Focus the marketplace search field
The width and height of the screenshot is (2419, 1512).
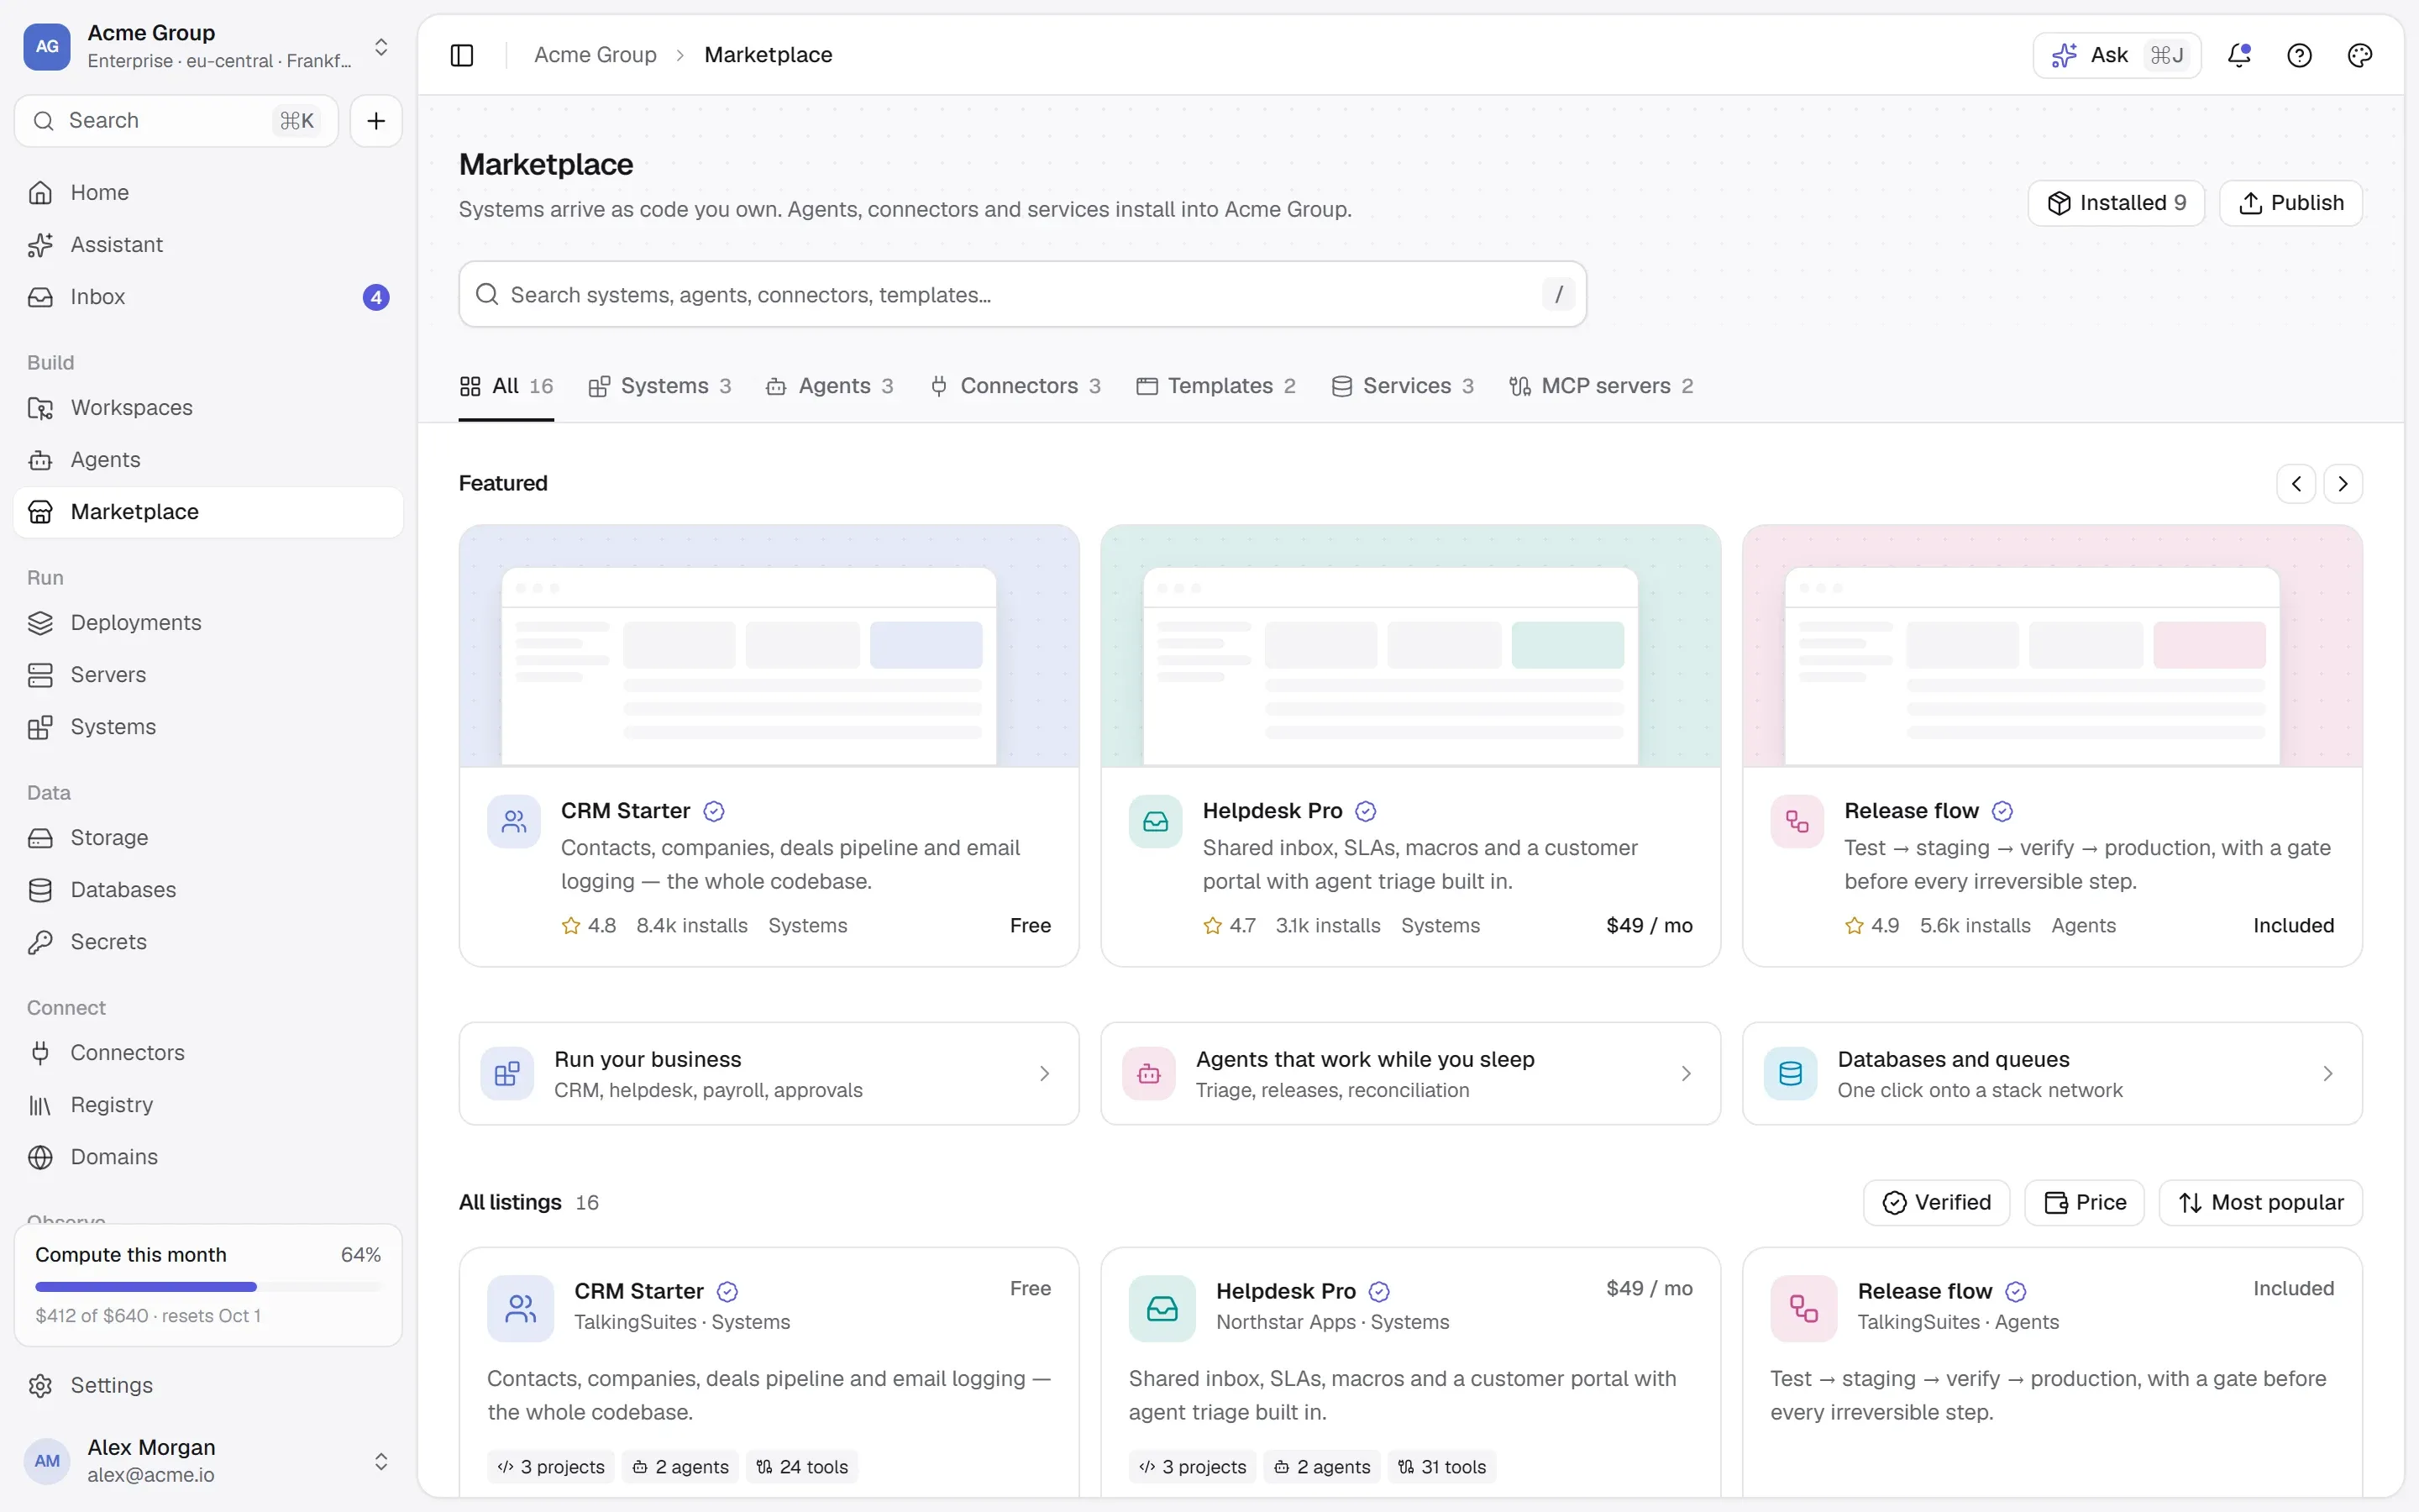click(x=1021, y=294)
